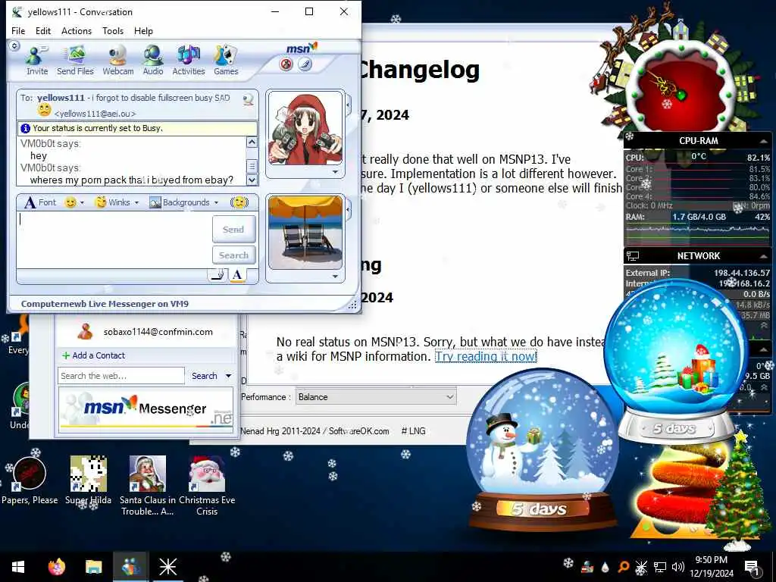776x582 pixels.
Task: Click the beach umbrella display picture
Action: coord(305,233)
